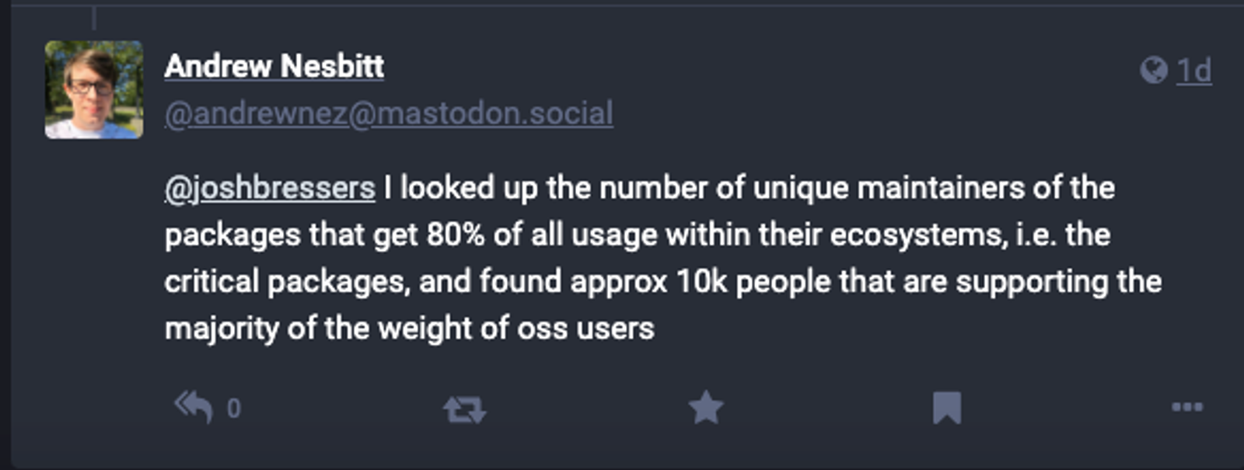Favorite the post with the star icon
This screenshot has height=470, width=1244.
coord(706,407)
